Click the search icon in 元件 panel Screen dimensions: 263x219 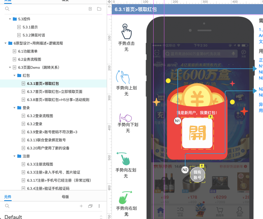(7, 206)
